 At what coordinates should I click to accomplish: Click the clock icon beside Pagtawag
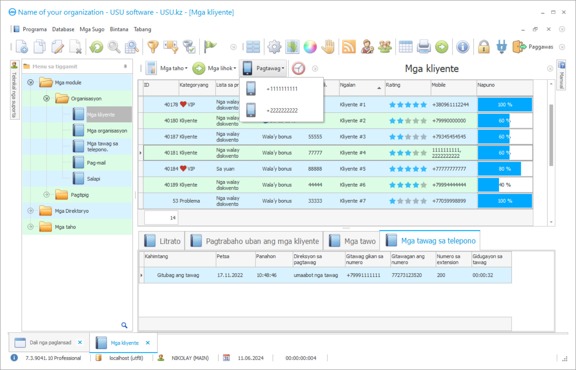(x=298, y=68)
